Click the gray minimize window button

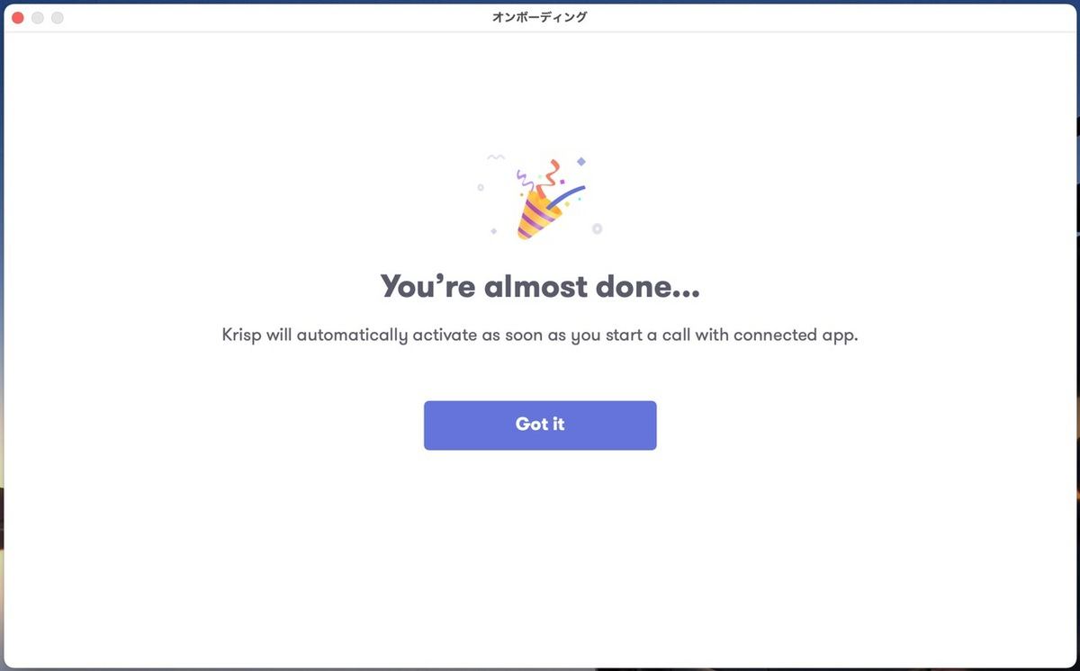(x=37, y=17)
